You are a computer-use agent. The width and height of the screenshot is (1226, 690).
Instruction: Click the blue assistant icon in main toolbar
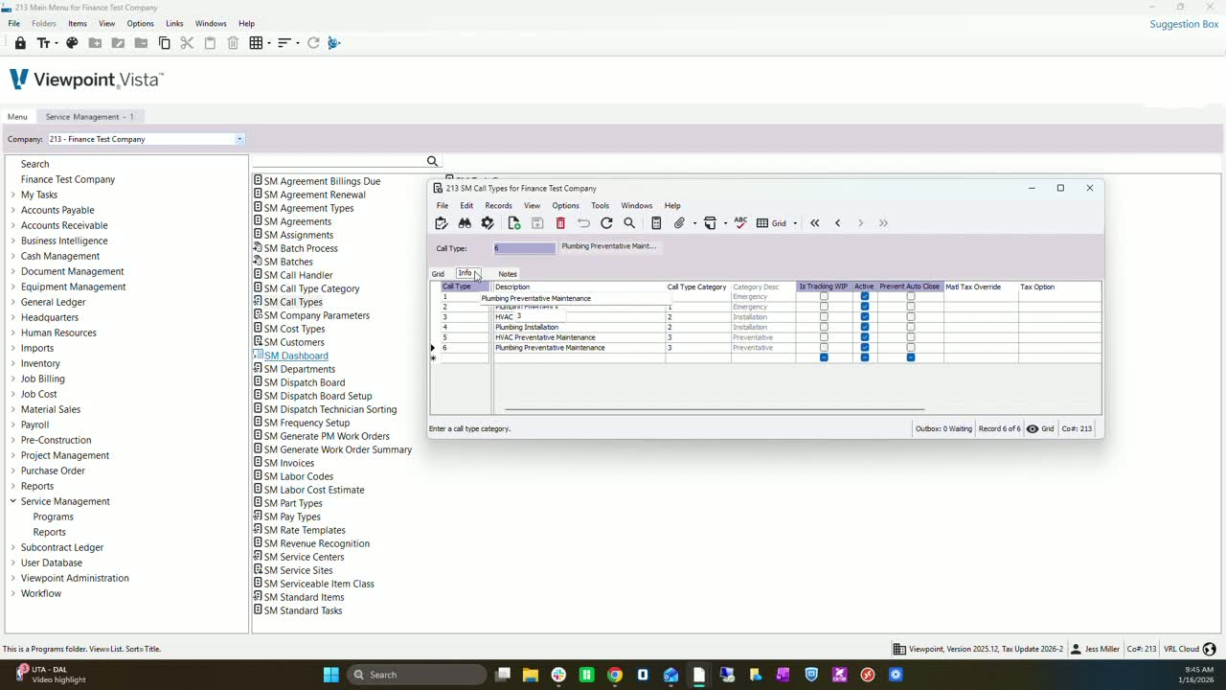pos(334,43)
